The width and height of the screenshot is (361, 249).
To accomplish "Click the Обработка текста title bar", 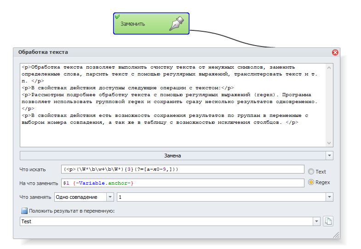I will 172,52.
